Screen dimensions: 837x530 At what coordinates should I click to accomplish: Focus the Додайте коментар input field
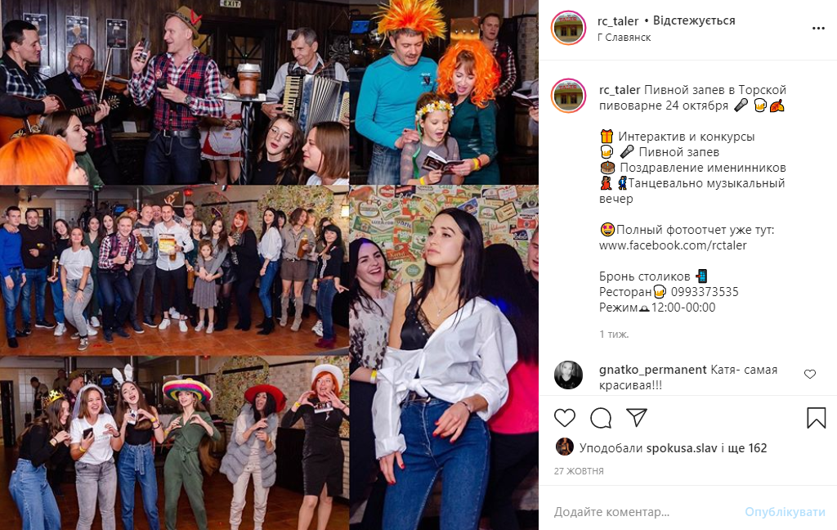(646, 512)
